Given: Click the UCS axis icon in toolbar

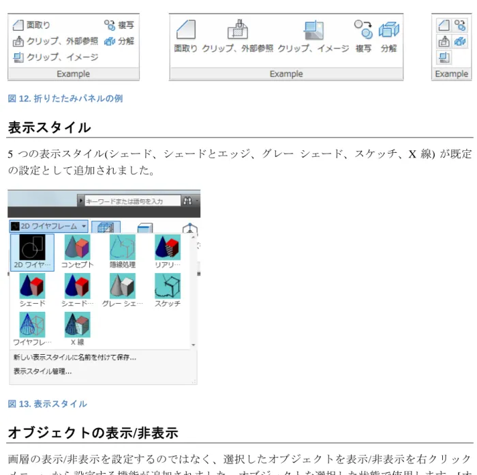Looking at the screenshot, I should [x=190, y=228].
